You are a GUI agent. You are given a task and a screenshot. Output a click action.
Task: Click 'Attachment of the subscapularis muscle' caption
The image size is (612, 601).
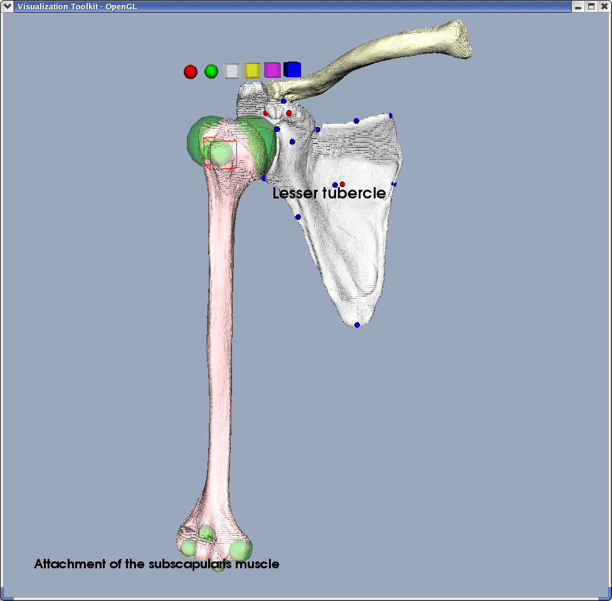[x=156, y=564]
